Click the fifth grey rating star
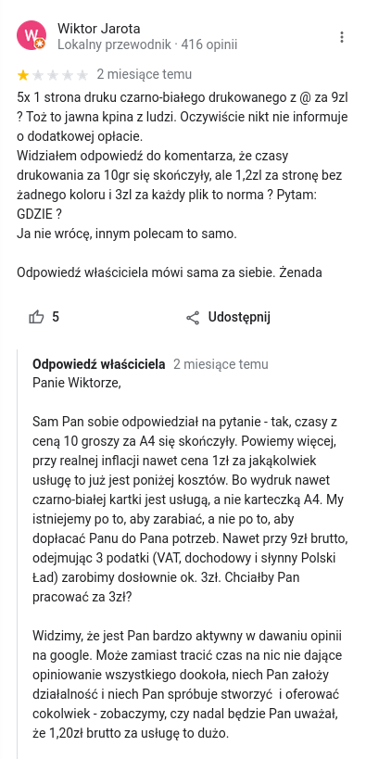This screenshot has height=759, width=366. 82,75
